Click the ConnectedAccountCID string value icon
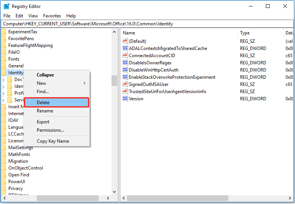 [125, 56]
